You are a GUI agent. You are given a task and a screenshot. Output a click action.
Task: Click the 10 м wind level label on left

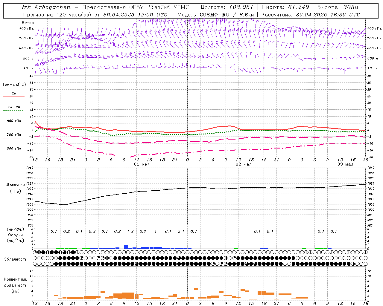pos(29,68)
